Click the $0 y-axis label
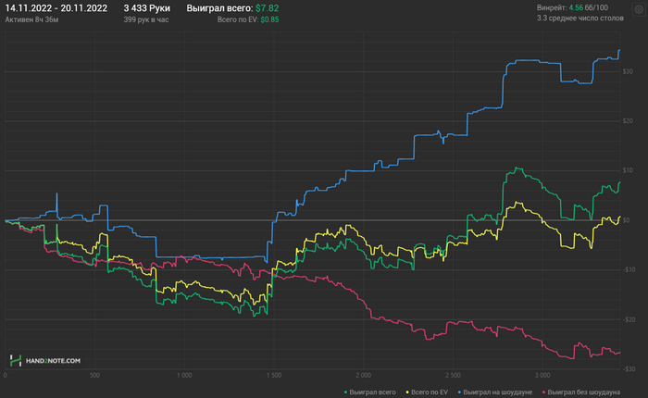 coord(626,220)
